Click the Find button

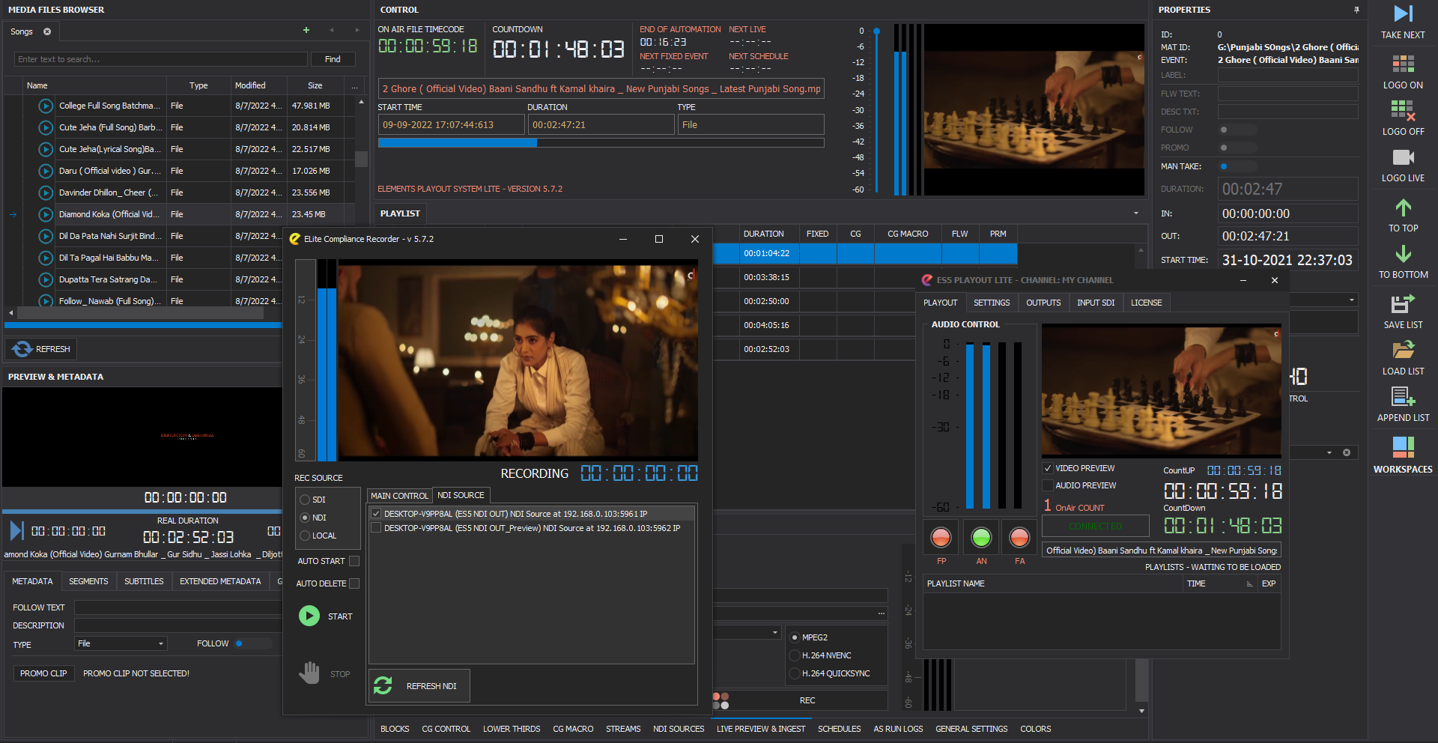333,59
